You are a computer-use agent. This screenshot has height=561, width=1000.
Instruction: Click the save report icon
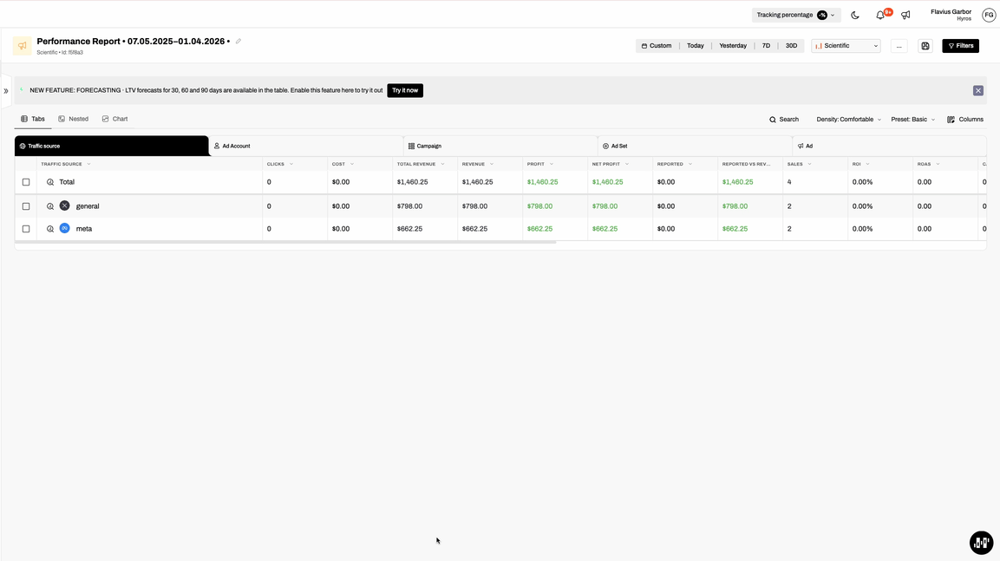[925, 46]
